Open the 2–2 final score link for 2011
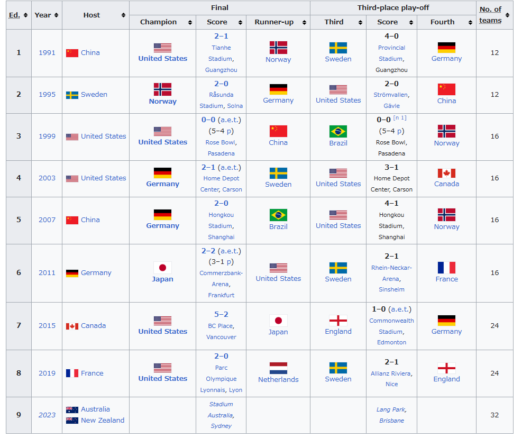This screenshot has height=438, width=522. [x=208, y=251]
